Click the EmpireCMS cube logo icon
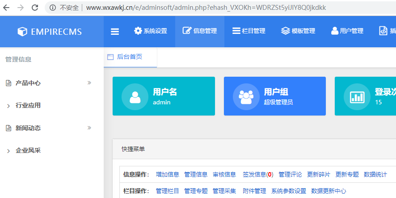 pos(22,32)
